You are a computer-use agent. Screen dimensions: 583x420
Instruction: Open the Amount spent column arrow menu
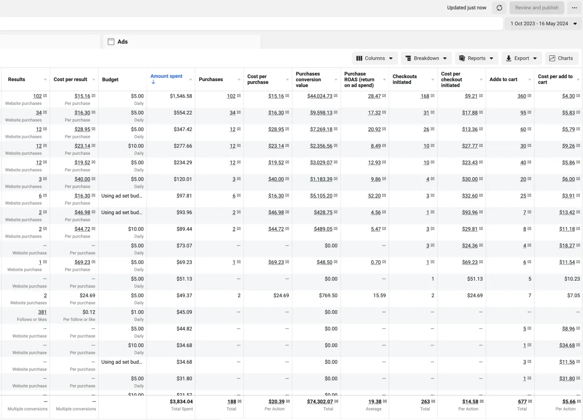click(190, 80)
